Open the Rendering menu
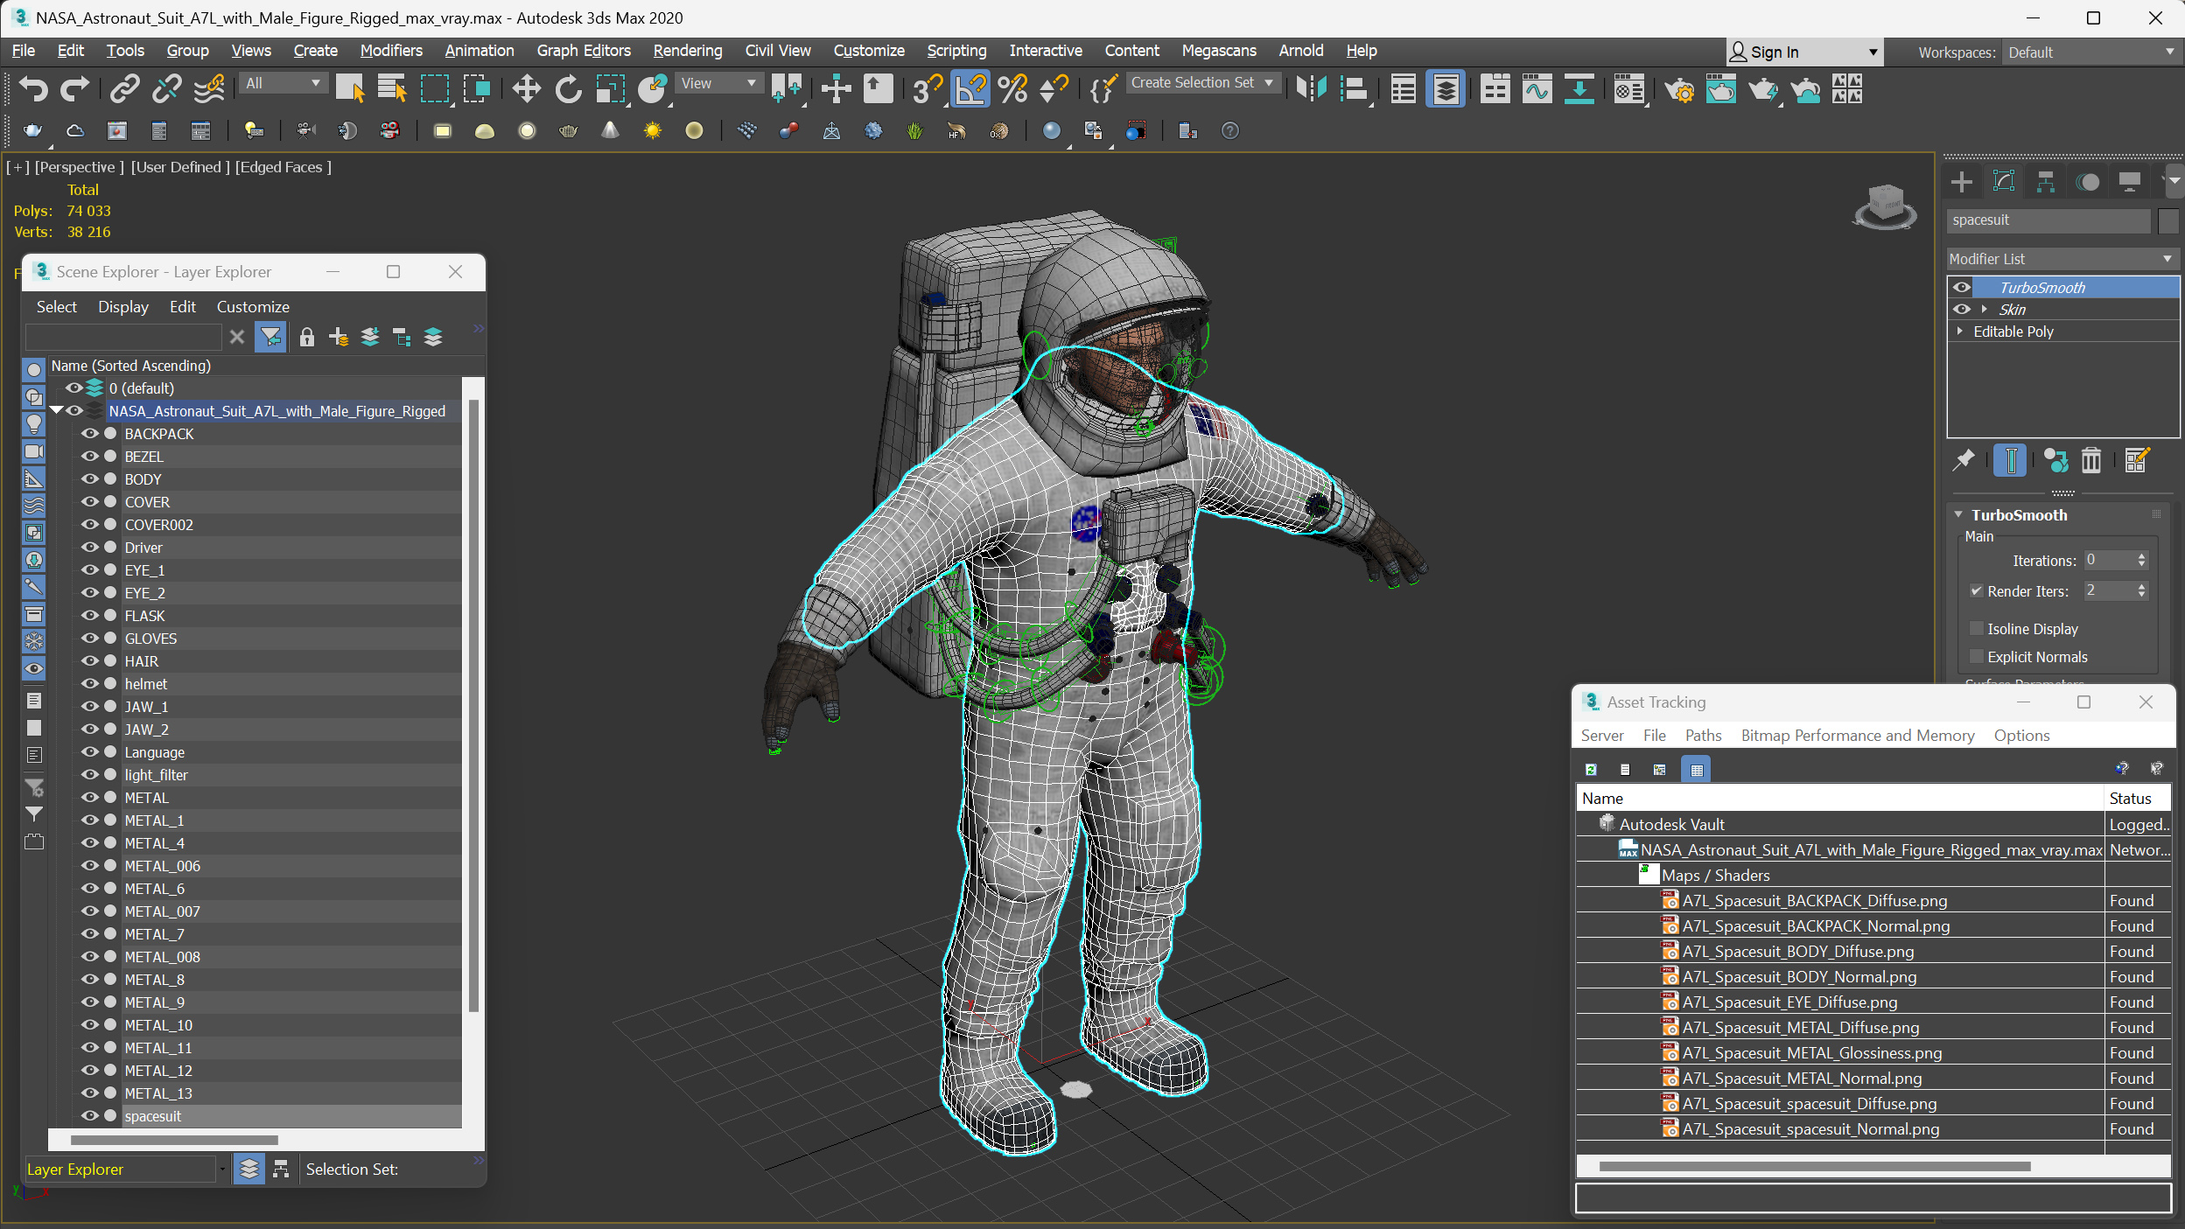2185x1229 pixels. click(687, 51)
